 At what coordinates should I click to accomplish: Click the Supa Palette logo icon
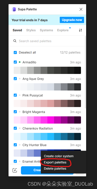coord(14,9)
